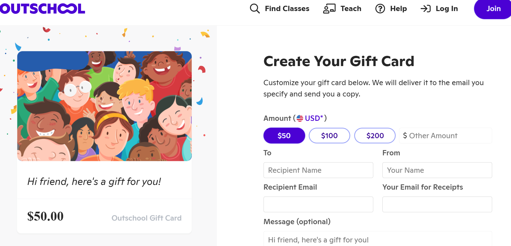Click the Outschool logo
The image size is (511, 246).
coord(42,9)
